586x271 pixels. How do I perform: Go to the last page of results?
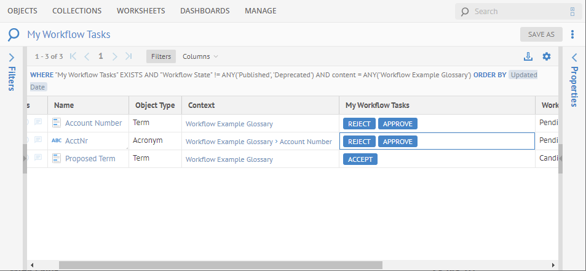[x=129, y=56]
